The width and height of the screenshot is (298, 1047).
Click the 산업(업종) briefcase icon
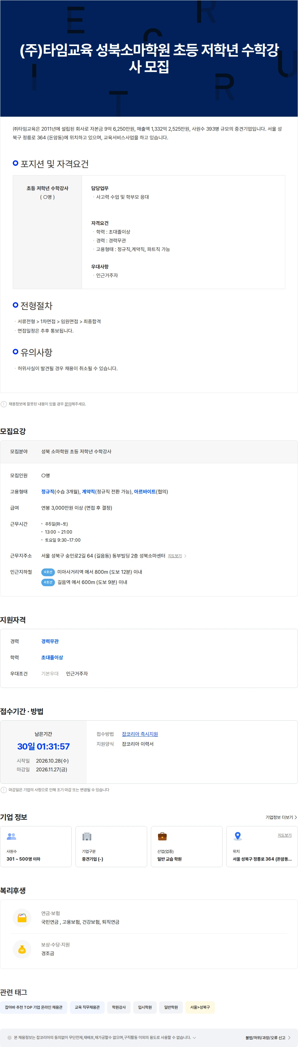[162, 836]
